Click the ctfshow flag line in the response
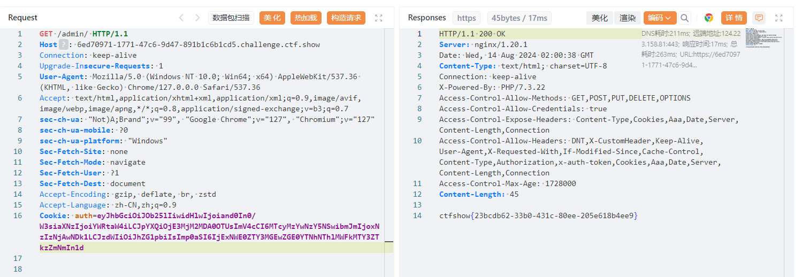Viewport: 802px width, 277px height. (x=538, y=216)
